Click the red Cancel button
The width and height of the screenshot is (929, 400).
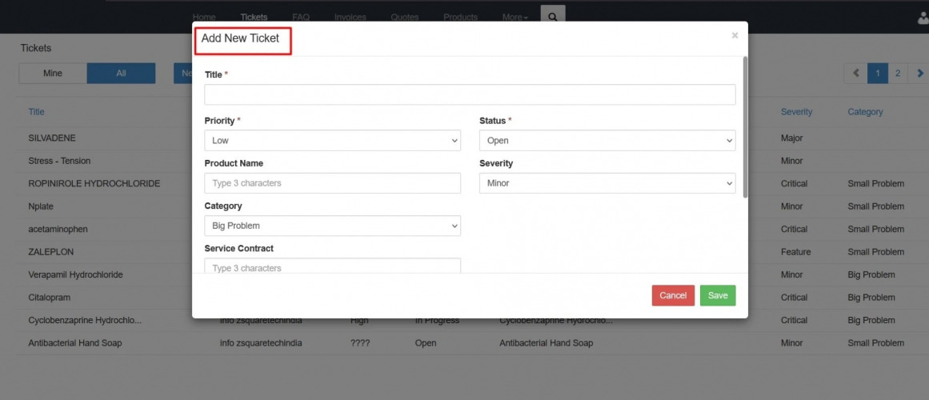[x=673, y=296]
